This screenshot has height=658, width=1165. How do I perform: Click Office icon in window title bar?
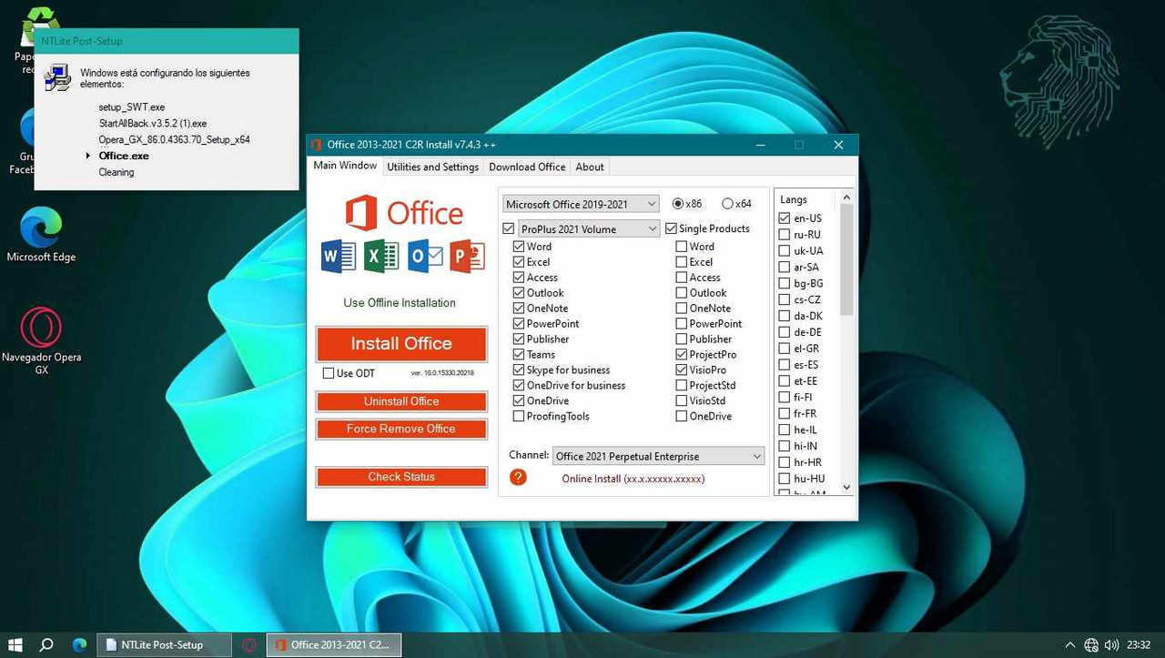317,145
